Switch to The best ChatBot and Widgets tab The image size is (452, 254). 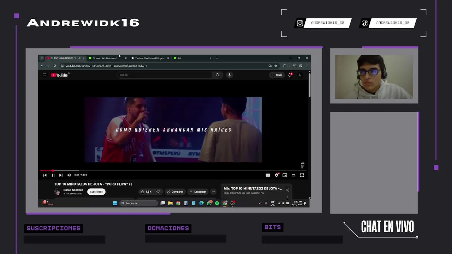pos(149,58)
